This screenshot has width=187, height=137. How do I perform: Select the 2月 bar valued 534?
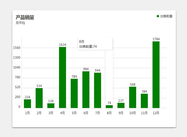click(39, 98)
